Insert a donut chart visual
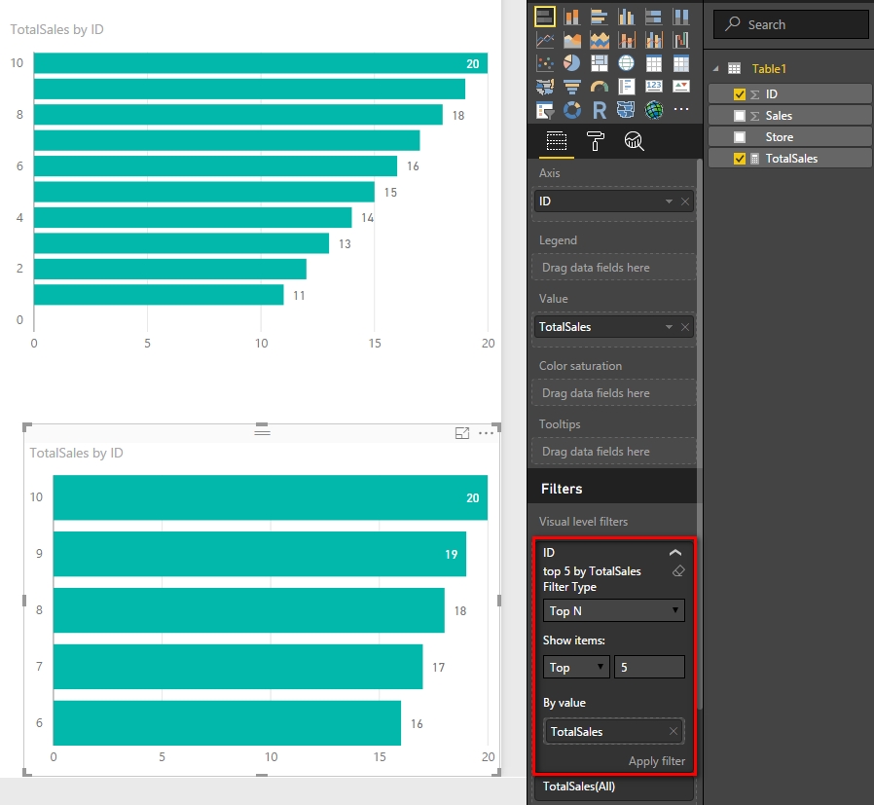 [x=572, y=110]
